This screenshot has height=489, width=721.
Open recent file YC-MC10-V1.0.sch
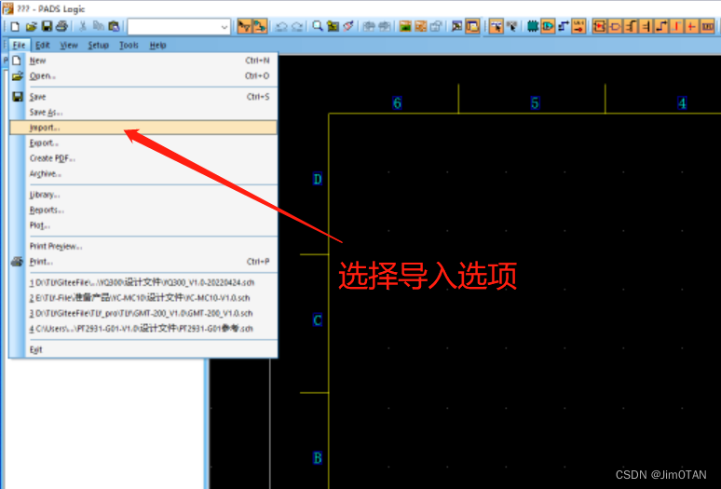point(143,298)
